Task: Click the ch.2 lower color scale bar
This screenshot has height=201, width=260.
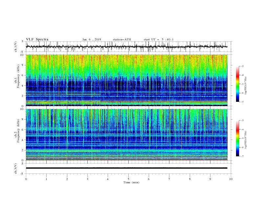Action: [237, 138]
